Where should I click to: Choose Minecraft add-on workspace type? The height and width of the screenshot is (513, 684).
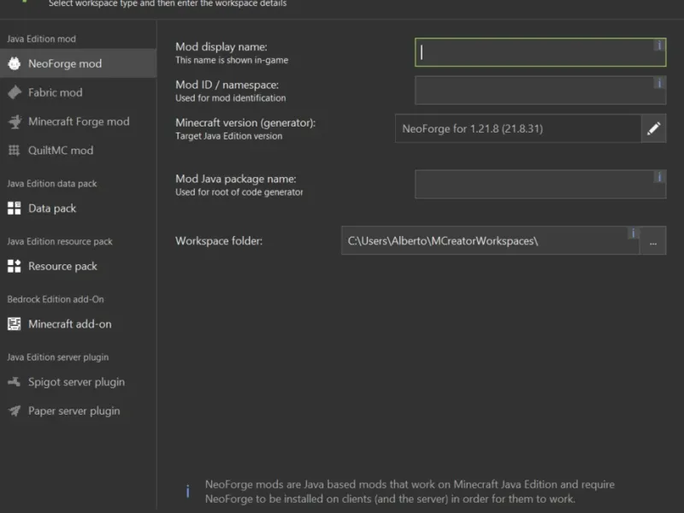click(x=78, y=324)
